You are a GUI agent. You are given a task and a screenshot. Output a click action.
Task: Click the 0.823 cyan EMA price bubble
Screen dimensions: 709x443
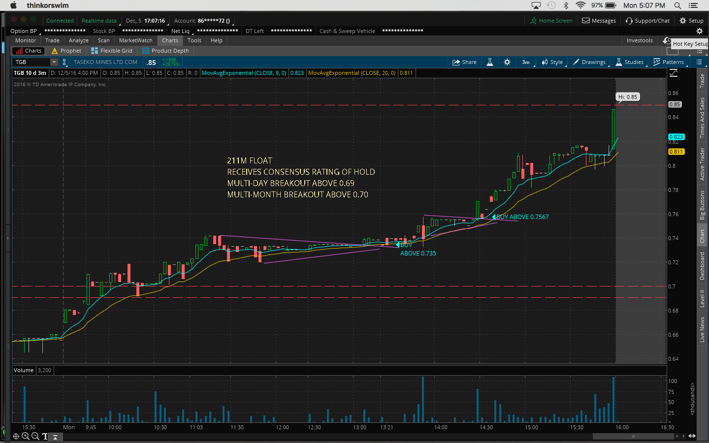[x=676, y=137]
